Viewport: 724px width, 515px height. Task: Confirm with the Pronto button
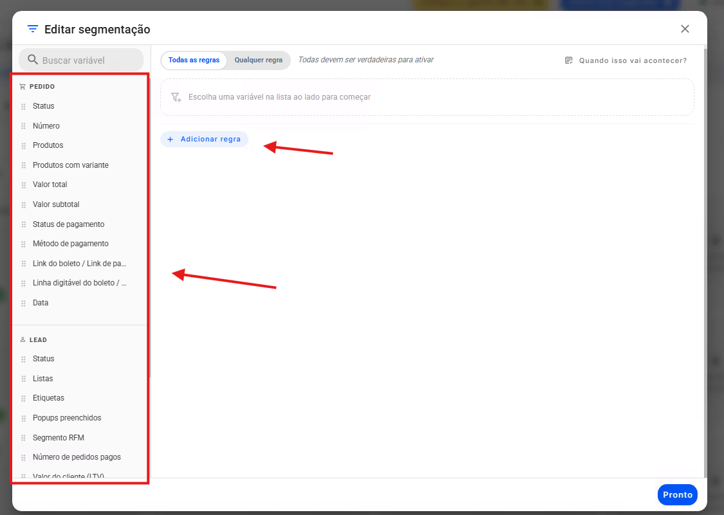tap(678, 494)
